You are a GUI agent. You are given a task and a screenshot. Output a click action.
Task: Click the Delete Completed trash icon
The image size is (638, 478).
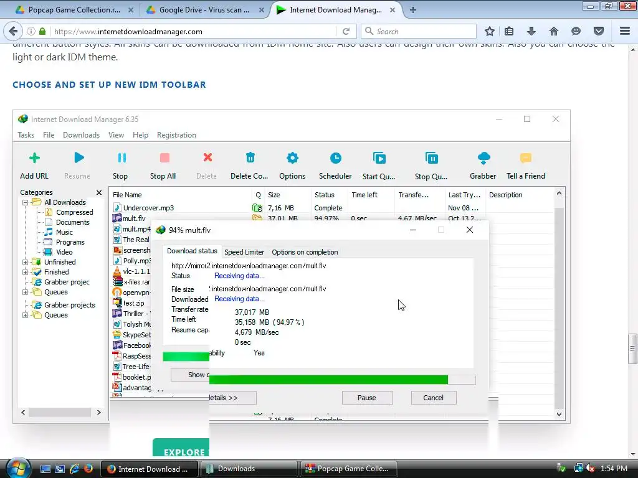pyautogui.click(x=250, y=157)
